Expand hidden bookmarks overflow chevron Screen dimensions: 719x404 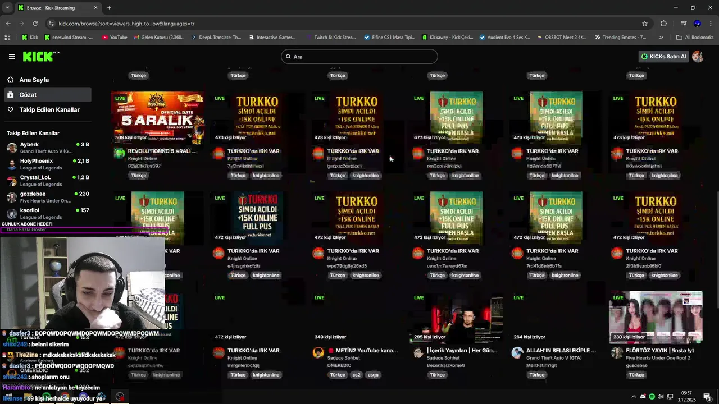tap(661, 38)
